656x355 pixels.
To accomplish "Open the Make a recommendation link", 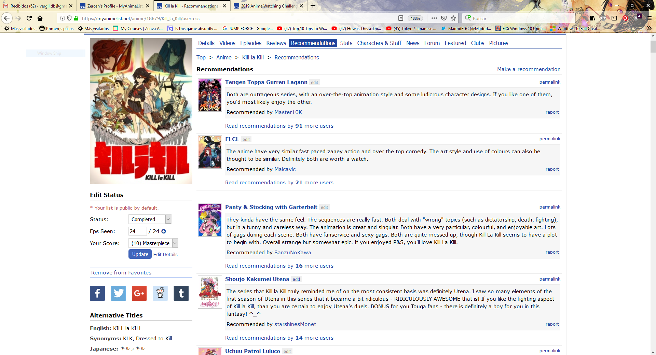I will tap(529, 69).
